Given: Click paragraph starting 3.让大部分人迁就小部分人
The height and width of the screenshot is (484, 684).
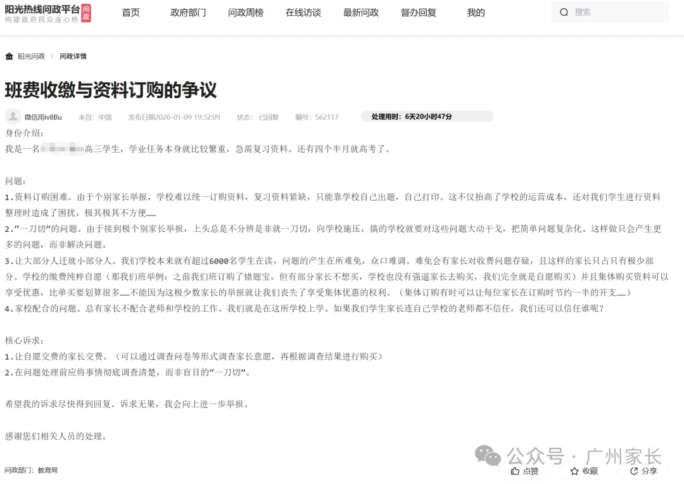Looking at the screenshot, I should (336, 277).
